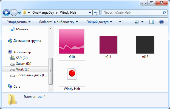Expand subfolder arrow after OneMangaDay
170x109 pixels.
[x=57, y=13]
